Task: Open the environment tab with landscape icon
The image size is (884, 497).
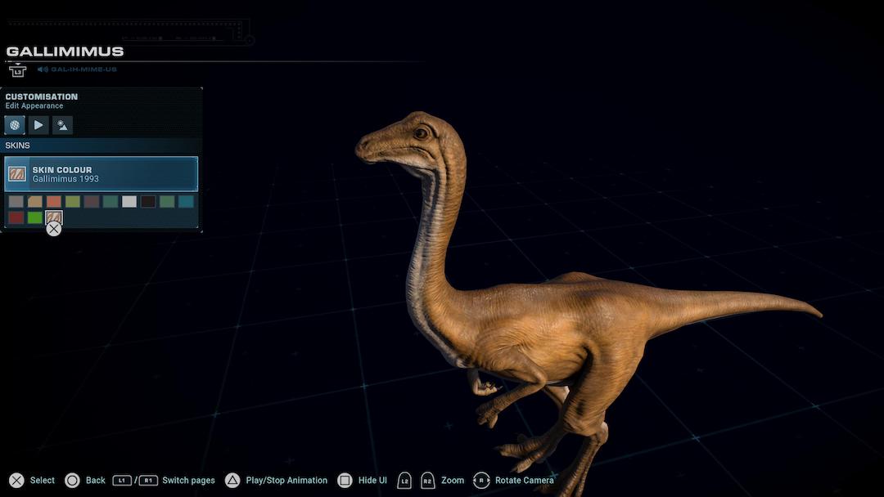Action: [62, 125]
